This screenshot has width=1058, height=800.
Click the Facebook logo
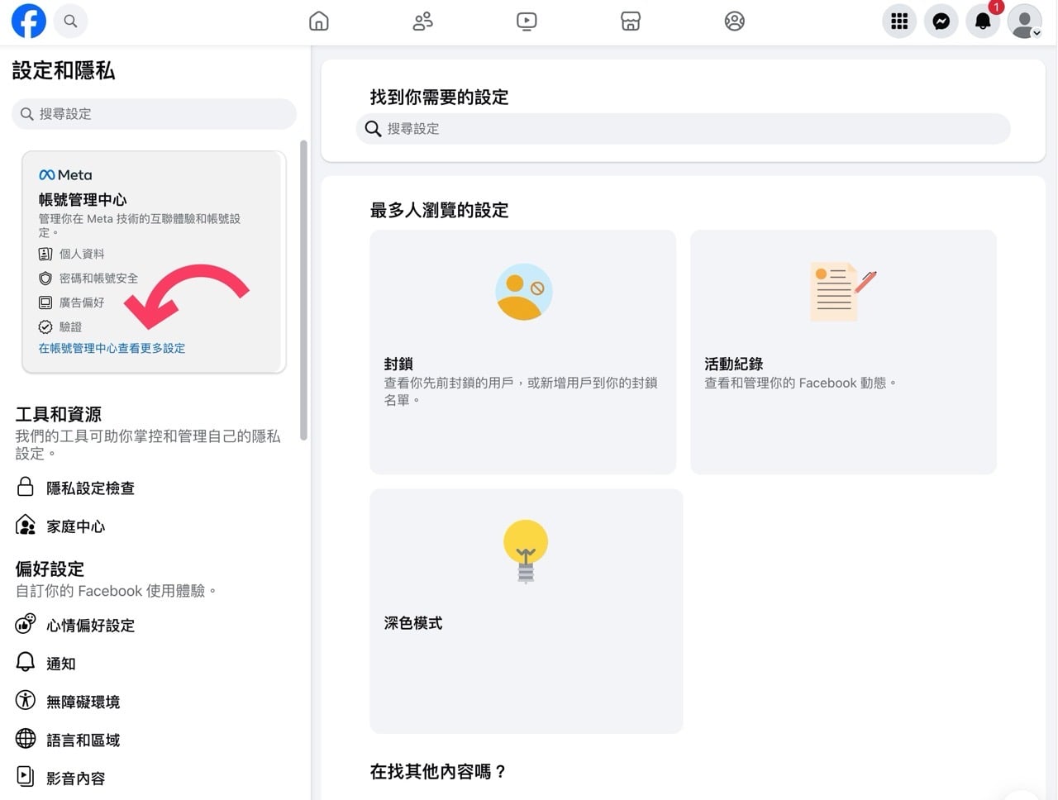click(28, 21)
